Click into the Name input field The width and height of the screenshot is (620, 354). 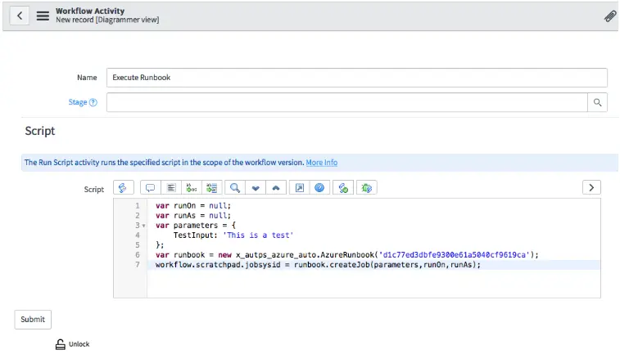pos(357,78)
